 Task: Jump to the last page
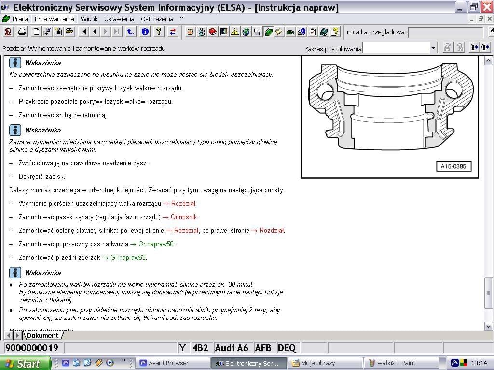pos(117,31)
